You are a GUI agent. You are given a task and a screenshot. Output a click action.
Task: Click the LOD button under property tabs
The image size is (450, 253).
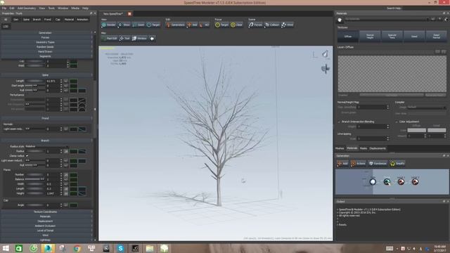pyautogui.click(x=6, y=27)
